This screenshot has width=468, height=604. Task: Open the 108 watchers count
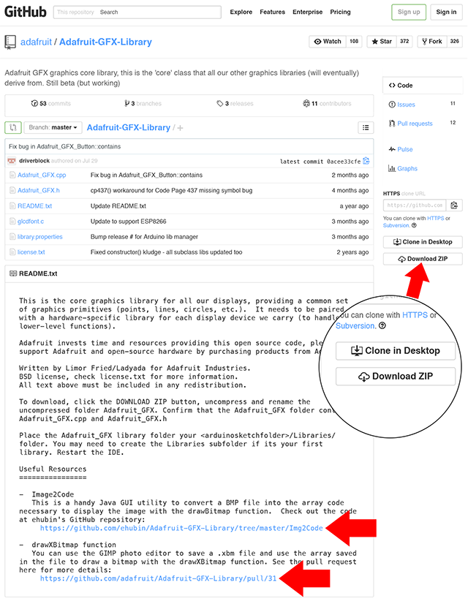(x=354, y=42)
